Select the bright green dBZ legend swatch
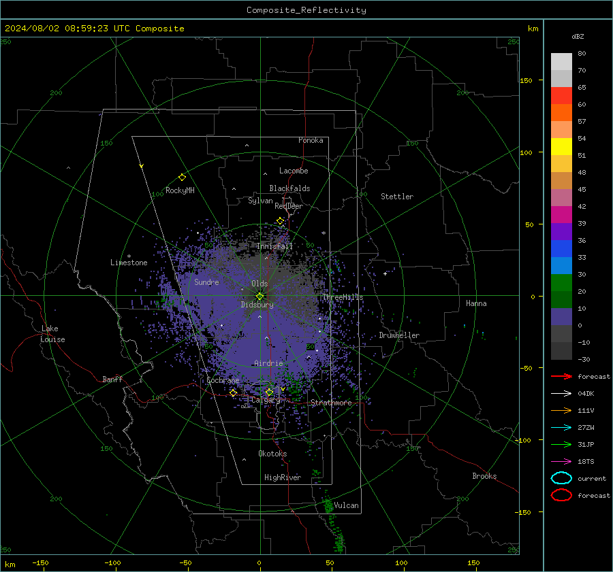The height and width of the screenshot is (572, 613). [x=561, y=282]
